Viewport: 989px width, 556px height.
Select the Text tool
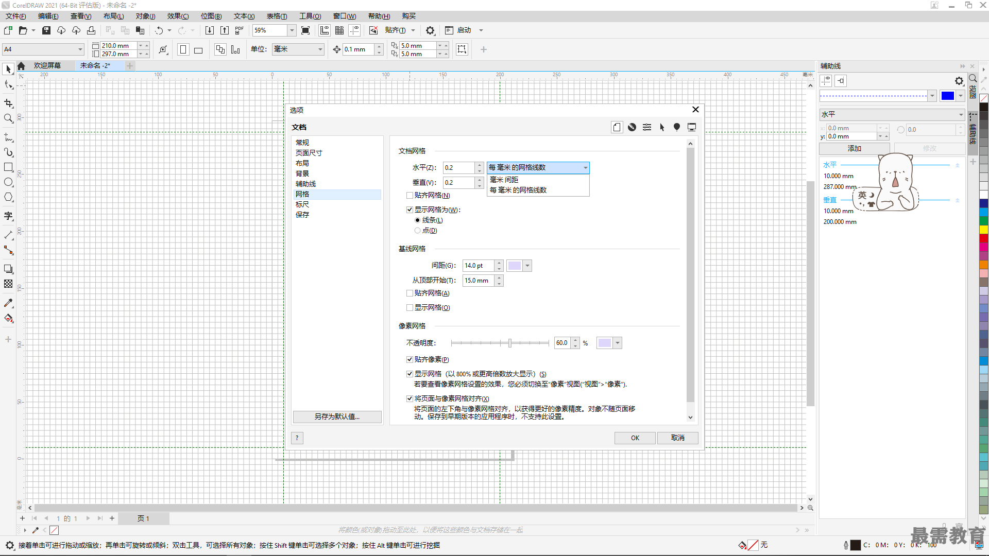pyautogui.click(x=8, y=216)
